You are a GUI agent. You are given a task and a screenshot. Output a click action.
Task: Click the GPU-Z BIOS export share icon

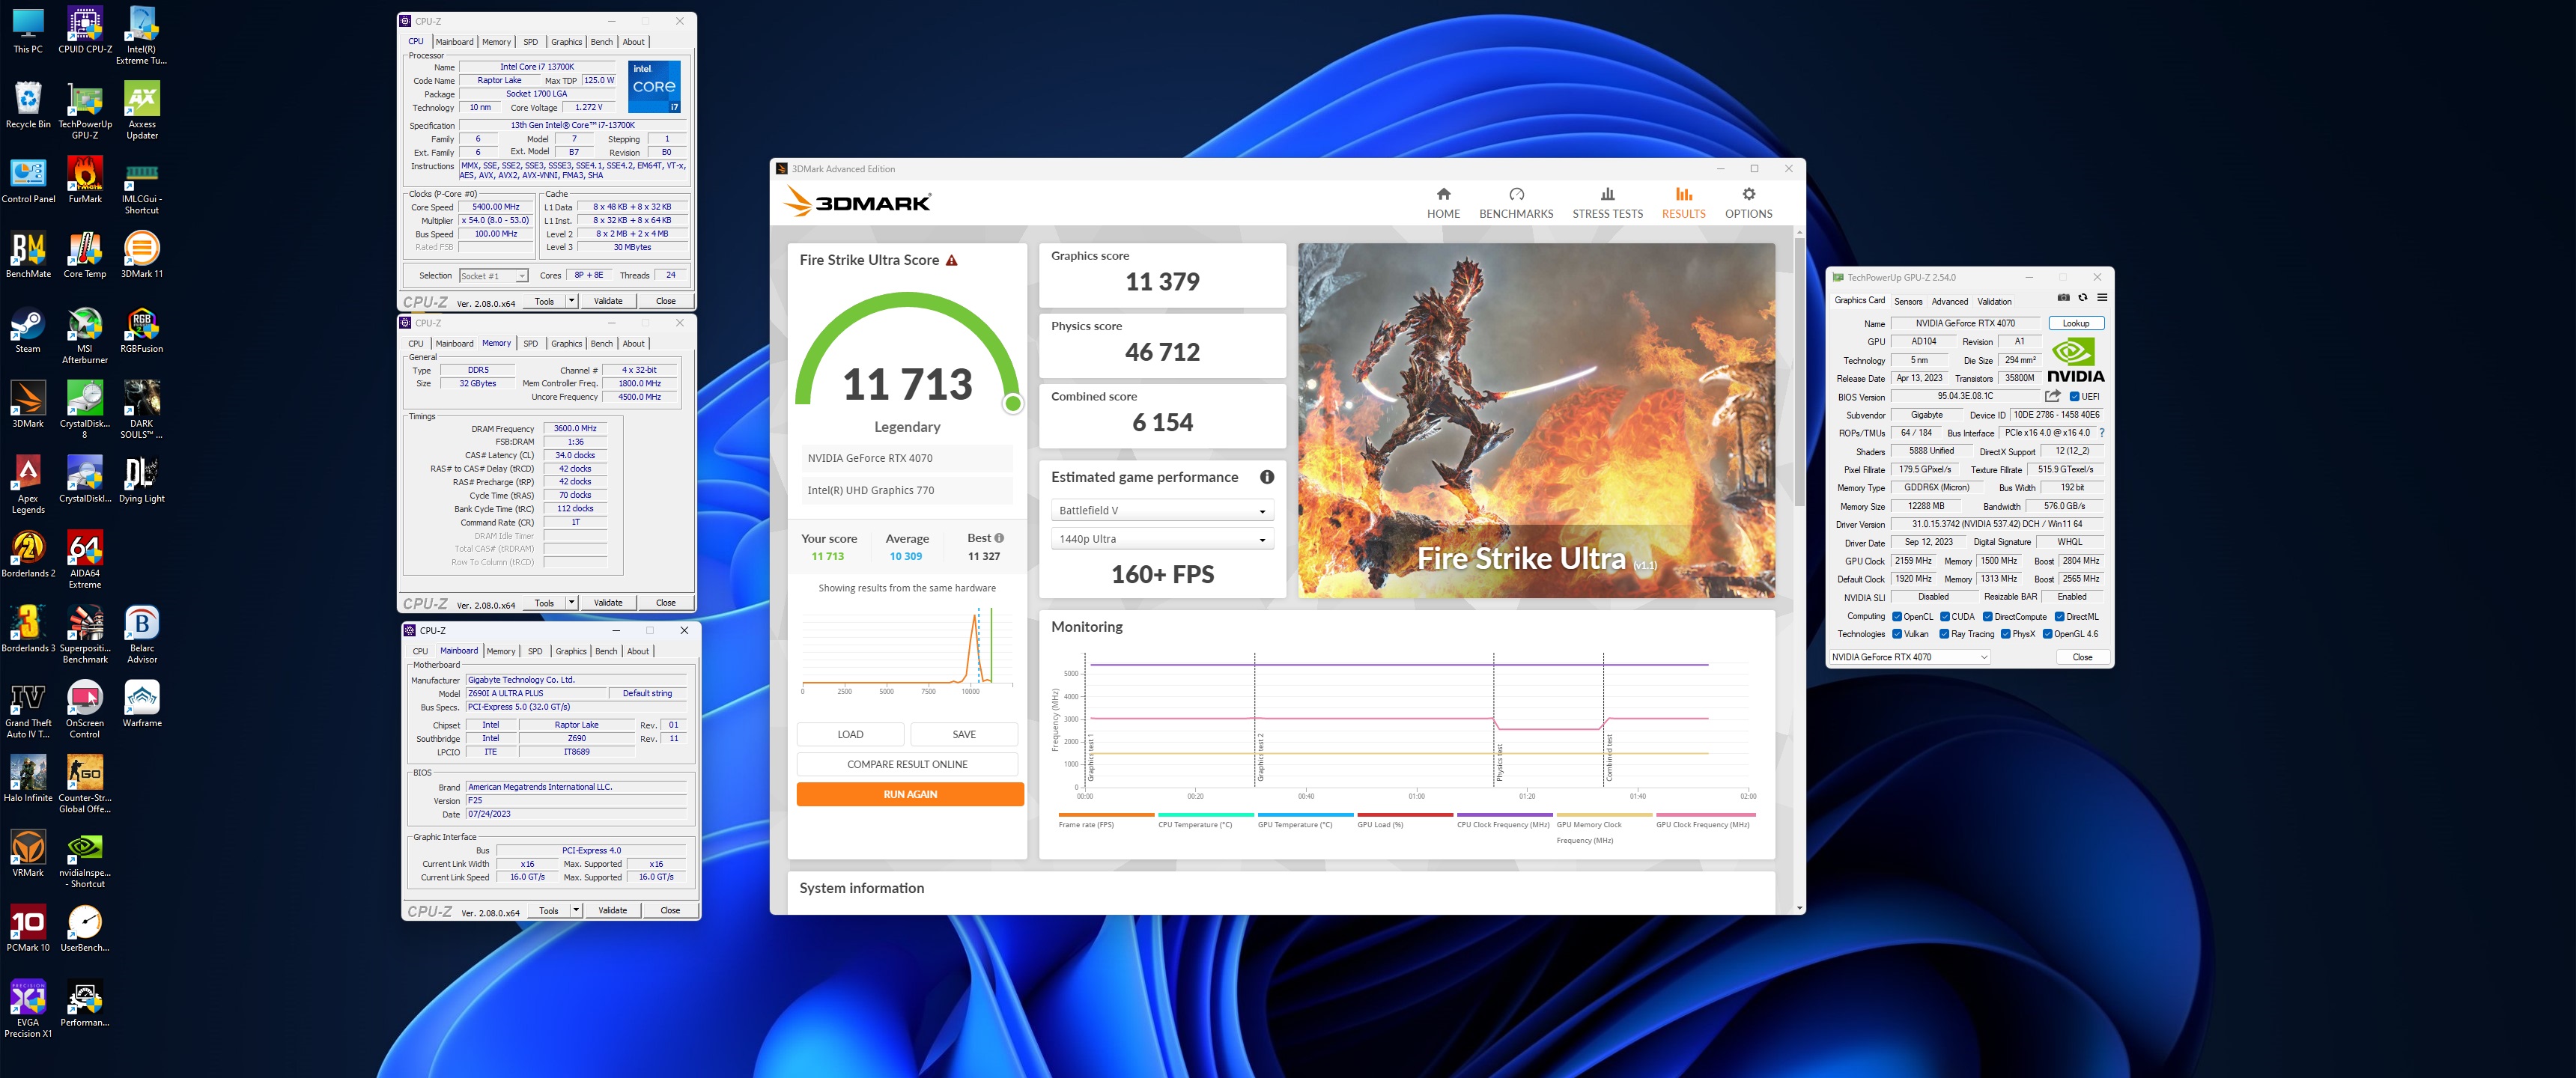point(2053,396)
